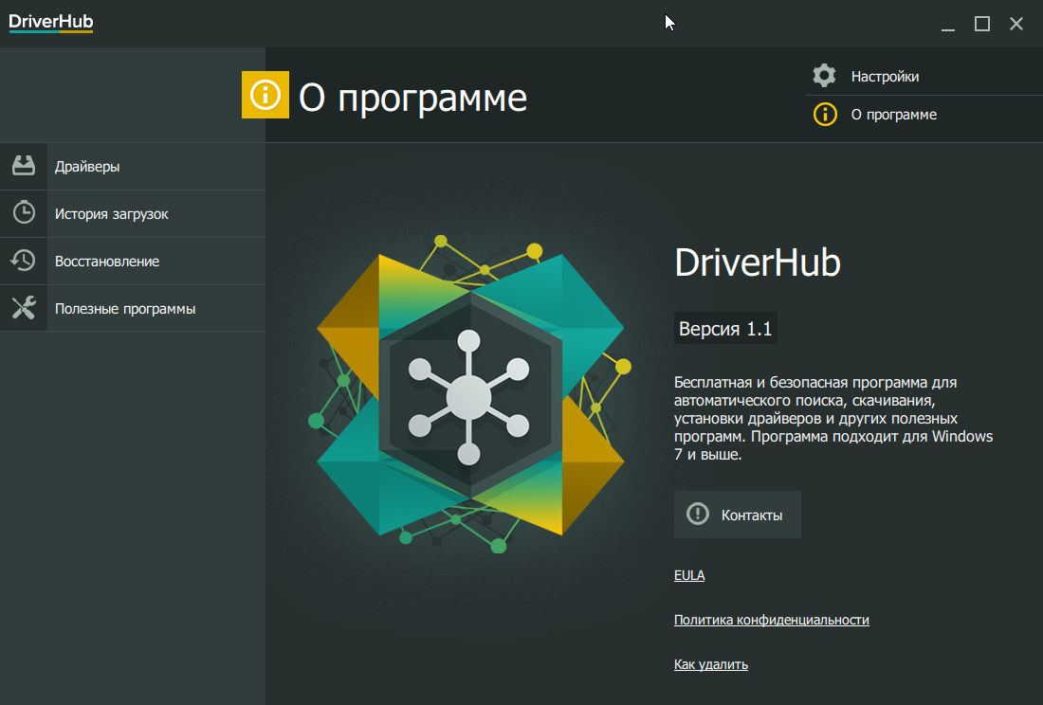Click the wrench-and-screwdriver icon for Полезные программы
The width and height of the screenshot is (1043, 705).
click(x=24, y=308)
